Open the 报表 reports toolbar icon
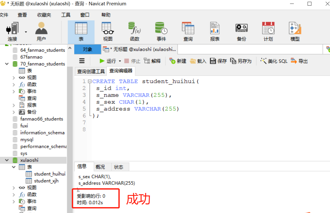Viewport: 330px width, 213px height. 215,32
